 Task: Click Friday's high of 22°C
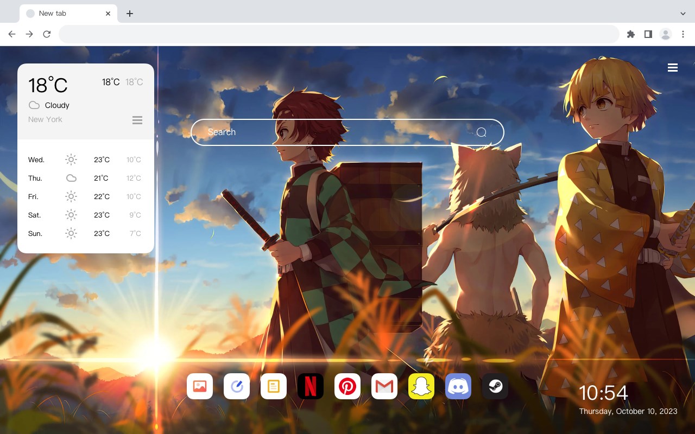(102, 196)
